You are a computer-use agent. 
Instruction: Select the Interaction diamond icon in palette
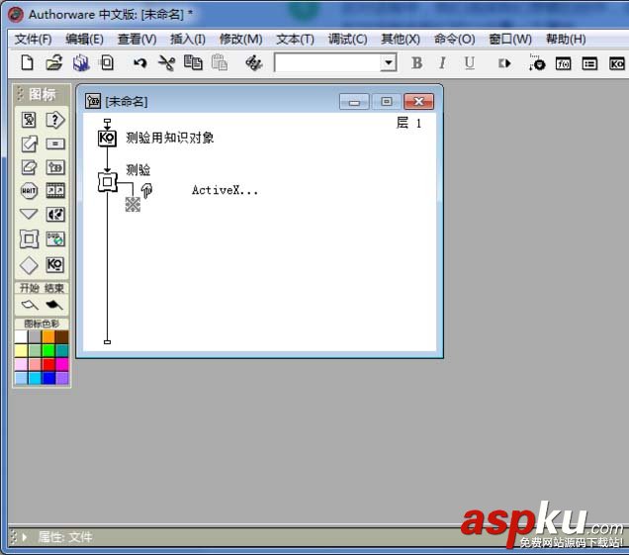tap(29, 265)
